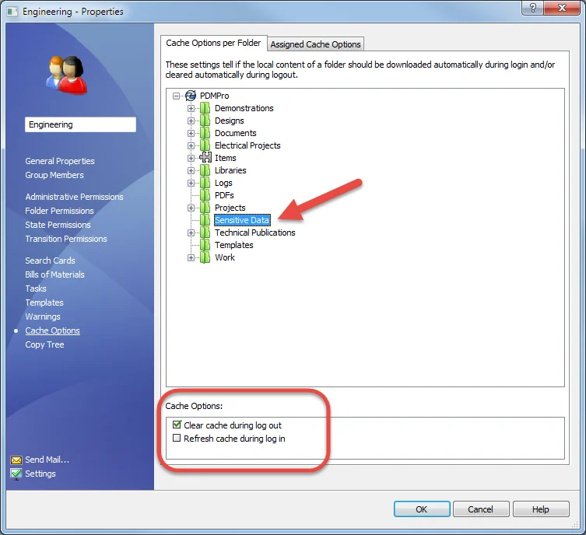Viewport: 586px width, 535px height.
Task: Click the Electrical Projects folder icon
Action: pos(205,145)
